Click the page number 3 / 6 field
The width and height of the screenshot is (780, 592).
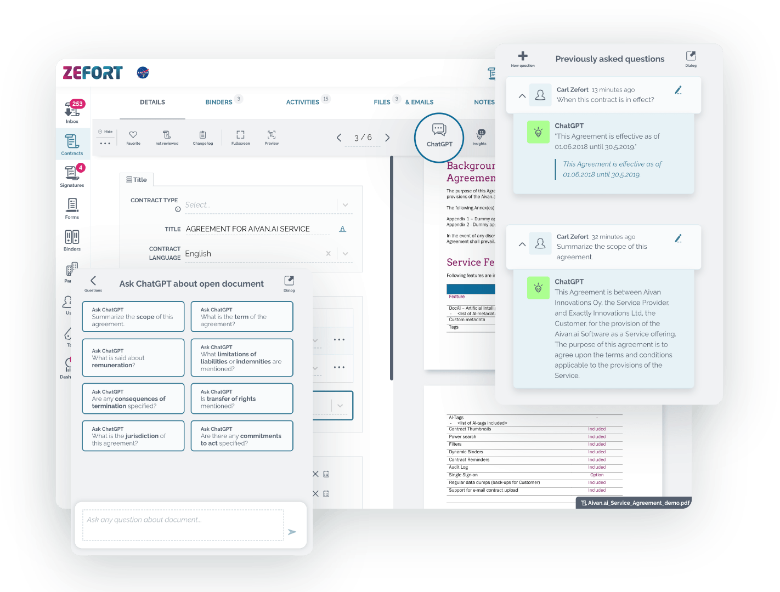(363, 138)
